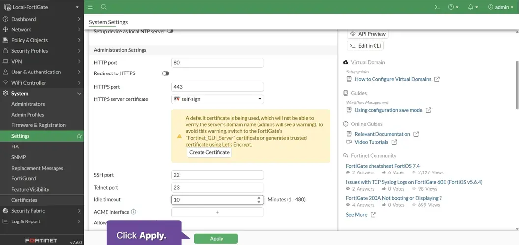This screenshot has height=245, width=519.
Task: Click the VPN monitor icon in sidebar
Action: coord(5,61)
